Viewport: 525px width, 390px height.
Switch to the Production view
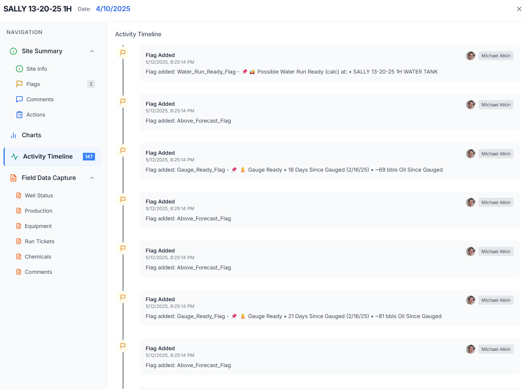point(38,210)
